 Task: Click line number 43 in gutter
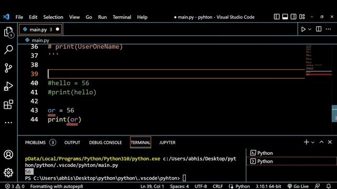[x=34, y=110]
